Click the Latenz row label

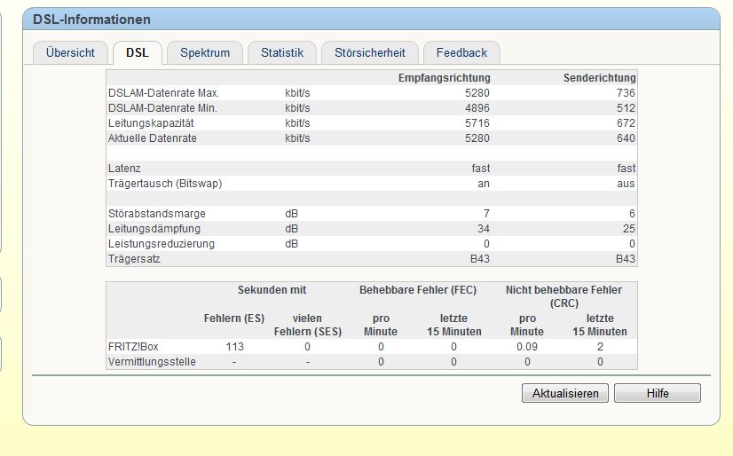pyautogui.click(x=124, y=169)
